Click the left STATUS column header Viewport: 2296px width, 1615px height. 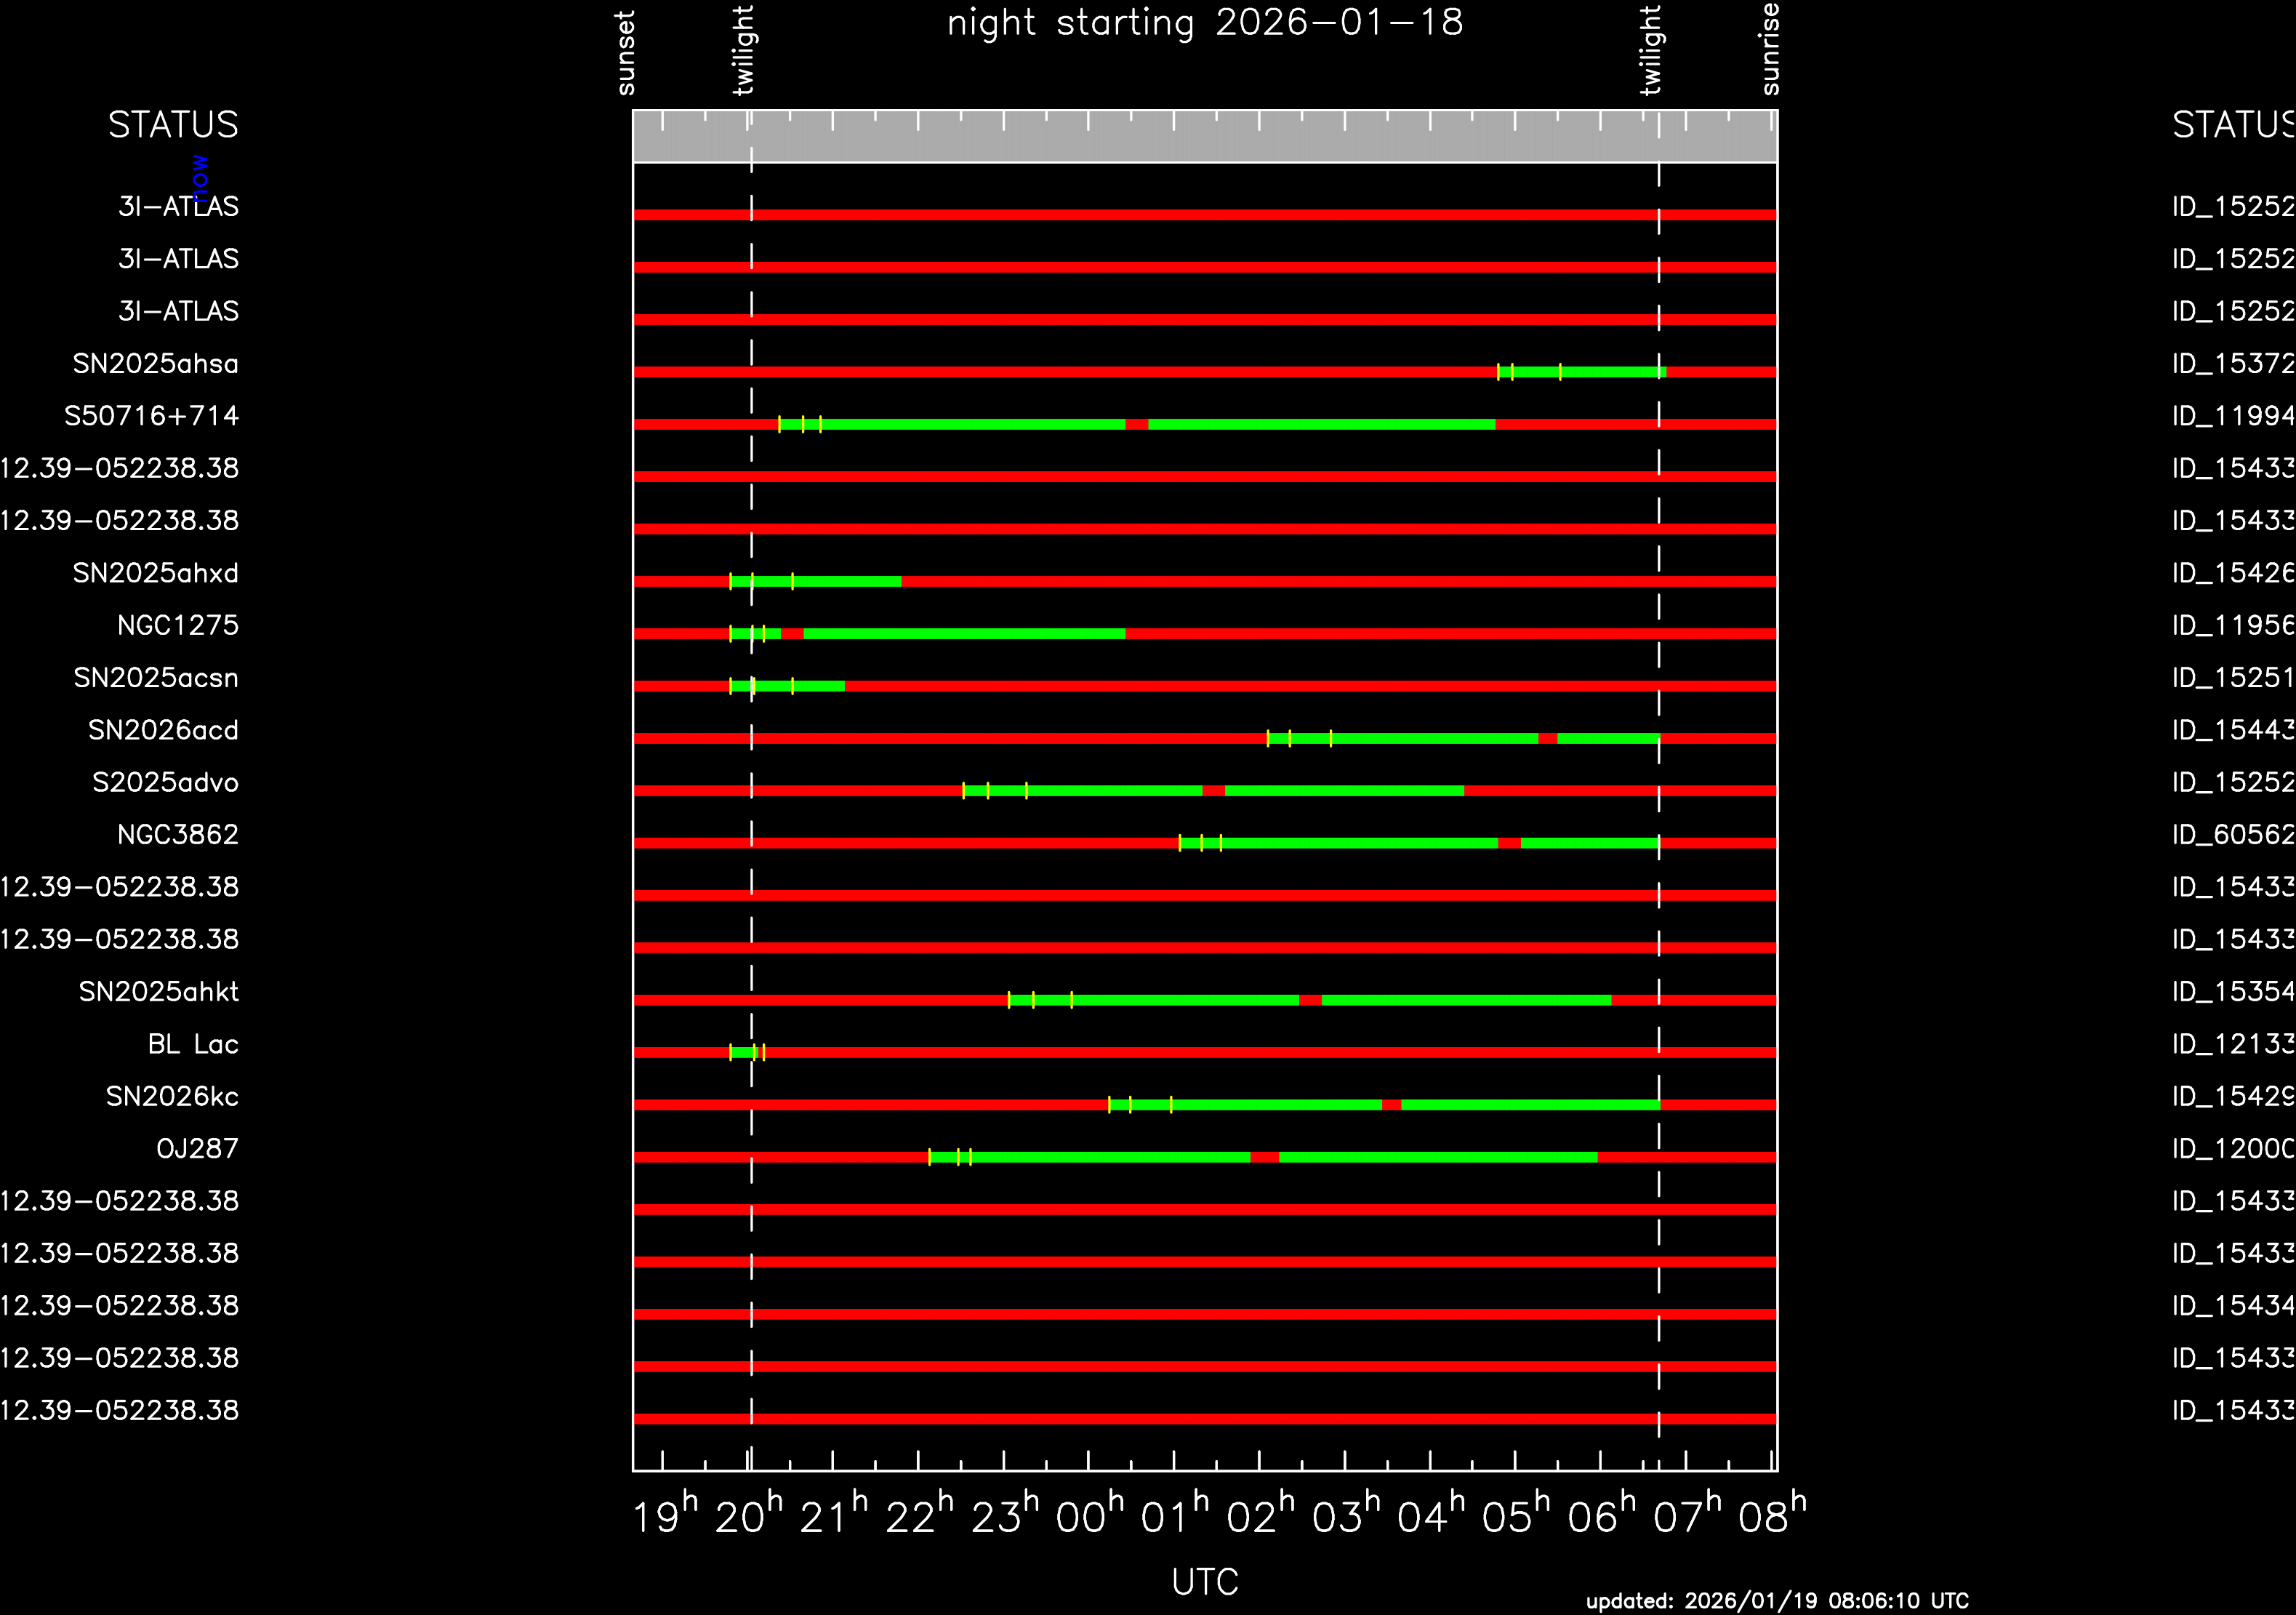click(x=173, y=125)
